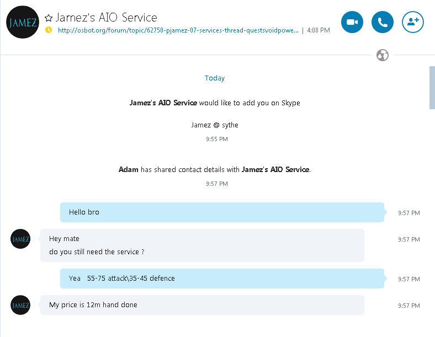The width and height of the screenshot is (435, 337).
Task: Click the 'Adam has shared contact details' notice
Action: [x=215, y=170]
